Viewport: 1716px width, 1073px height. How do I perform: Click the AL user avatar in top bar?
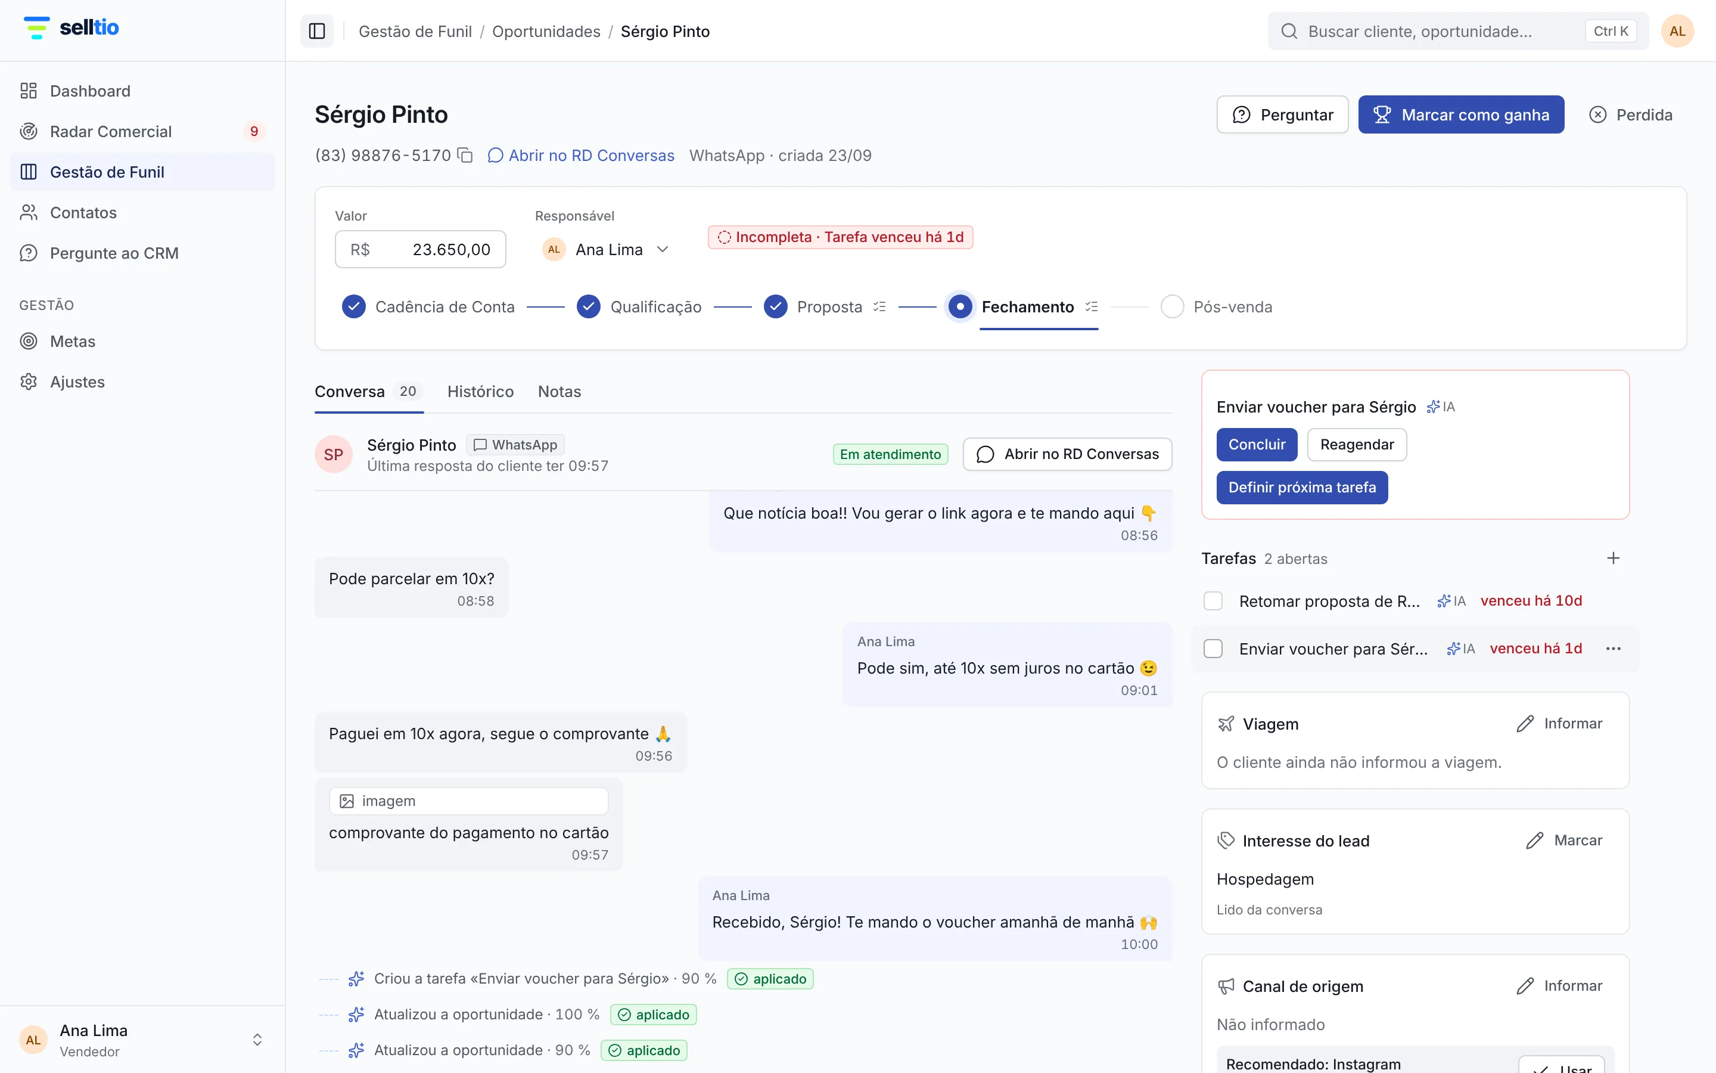pos(1677,31)
